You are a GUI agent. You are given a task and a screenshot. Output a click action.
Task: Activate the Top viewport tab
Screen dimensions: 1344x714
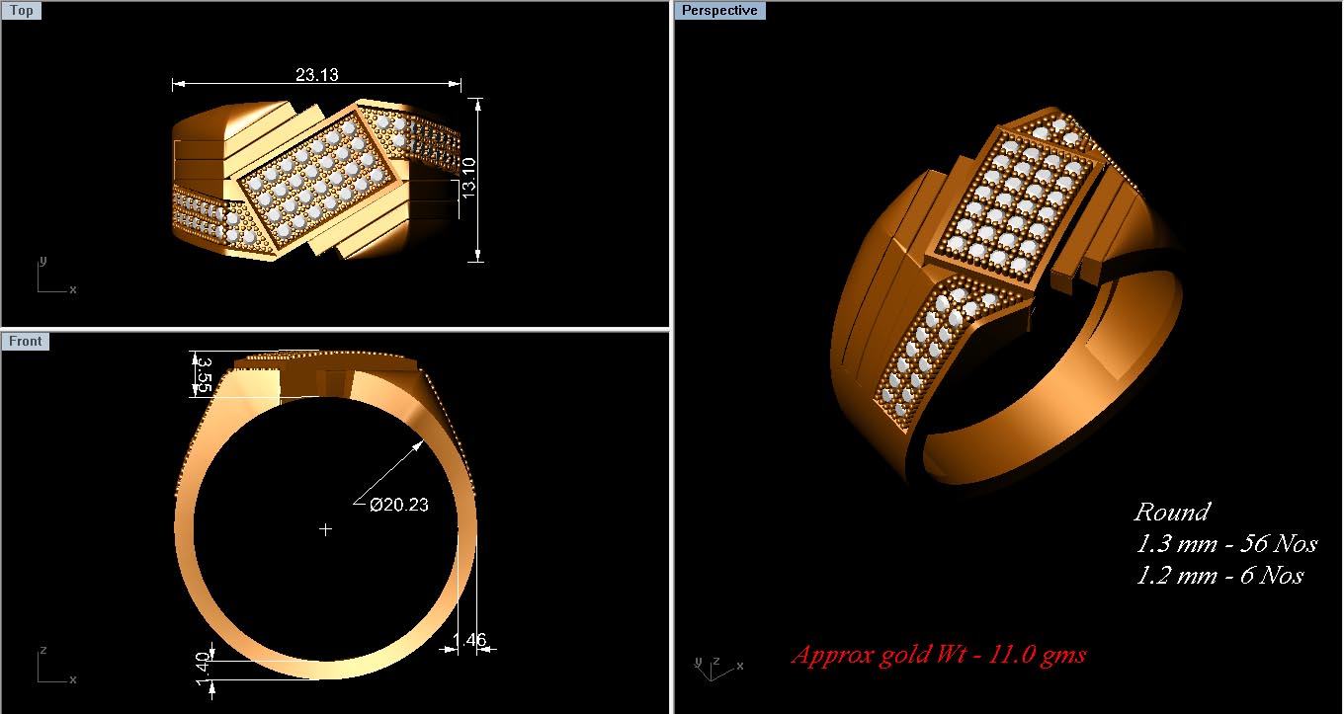pyautogui.click(x=21, y=9)
